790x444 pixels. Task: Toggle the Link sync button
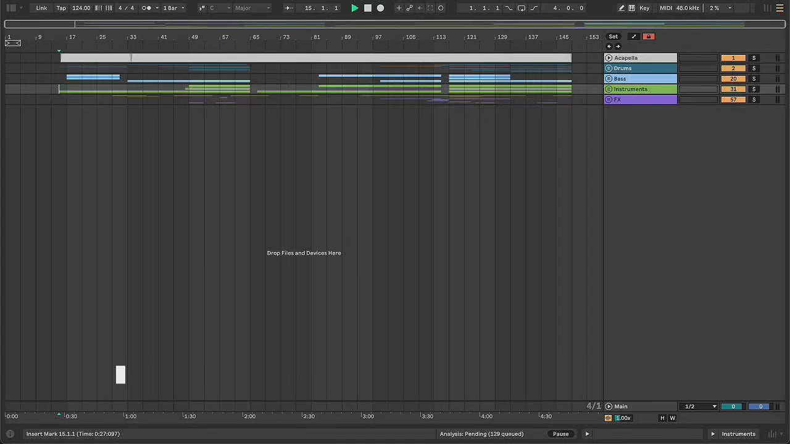(41, 8)
